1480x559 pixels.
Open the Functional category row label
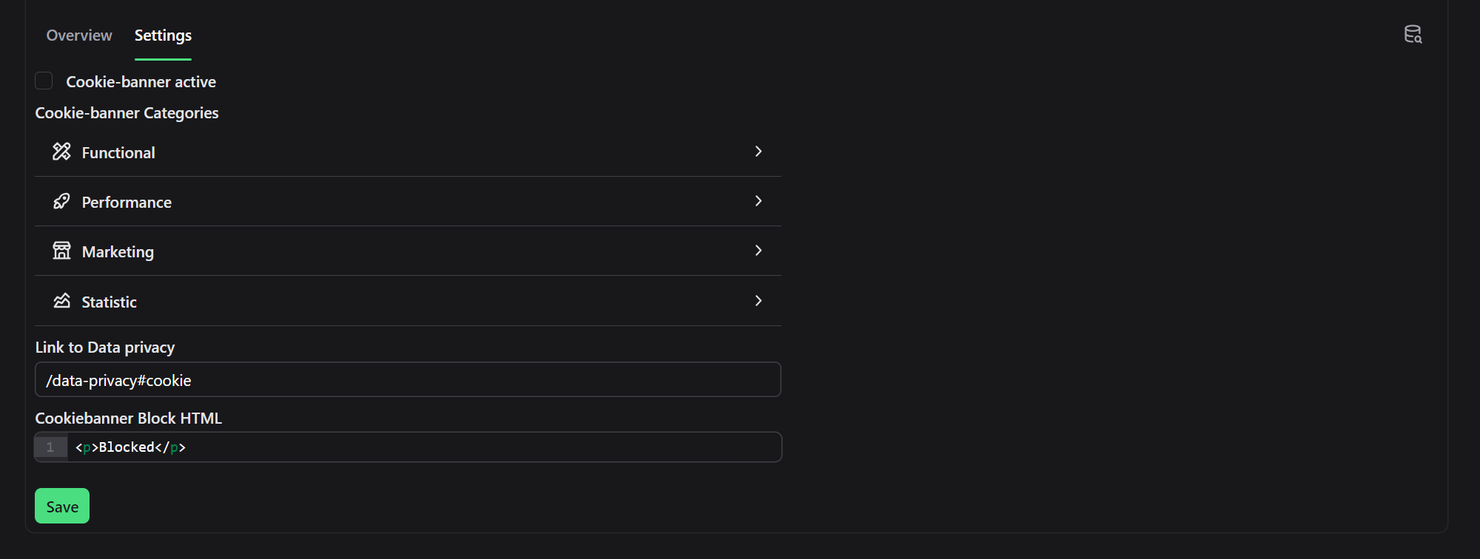118,153
